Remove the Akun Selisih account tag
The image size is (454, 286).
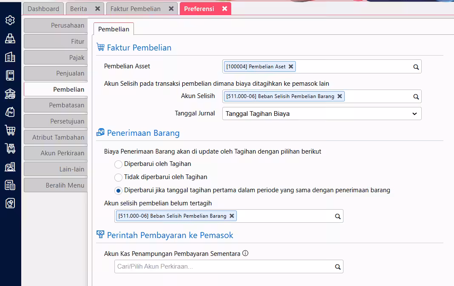coord(340,96)
